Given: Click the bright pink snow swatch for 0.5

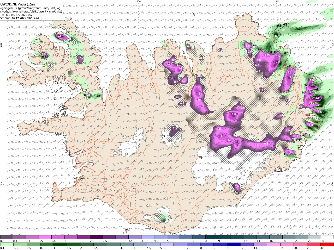Looking at the screenshot, I should 45,237.
